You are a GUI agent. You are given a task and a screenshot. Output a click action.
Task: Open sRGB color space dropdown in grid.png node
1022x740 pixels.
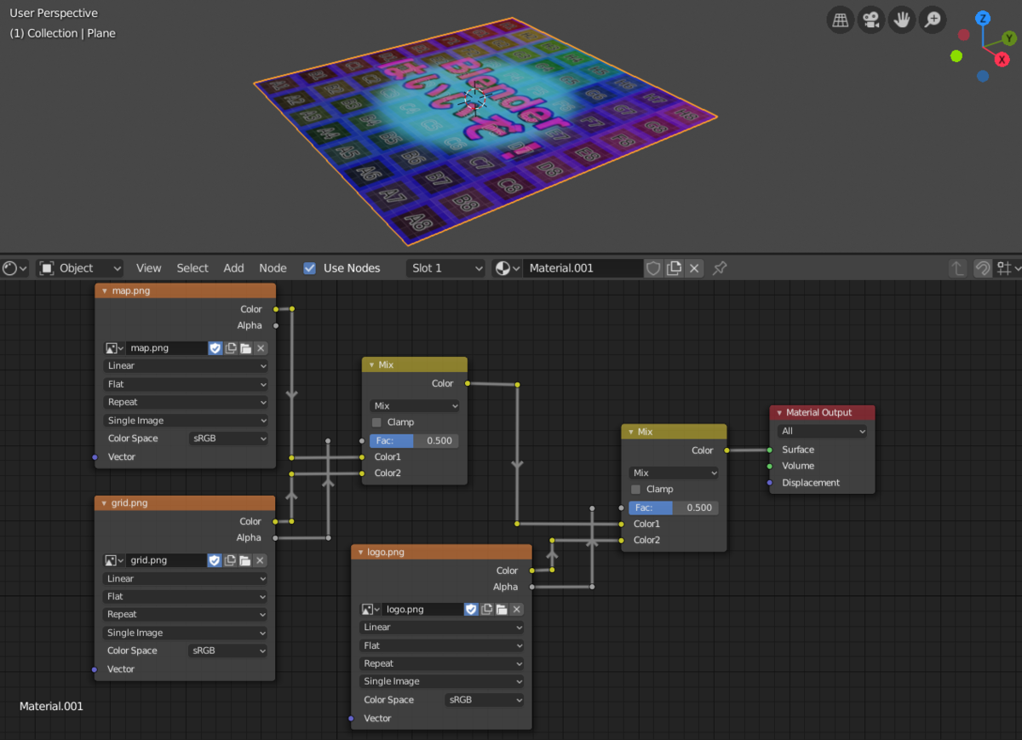click(228, 651)
